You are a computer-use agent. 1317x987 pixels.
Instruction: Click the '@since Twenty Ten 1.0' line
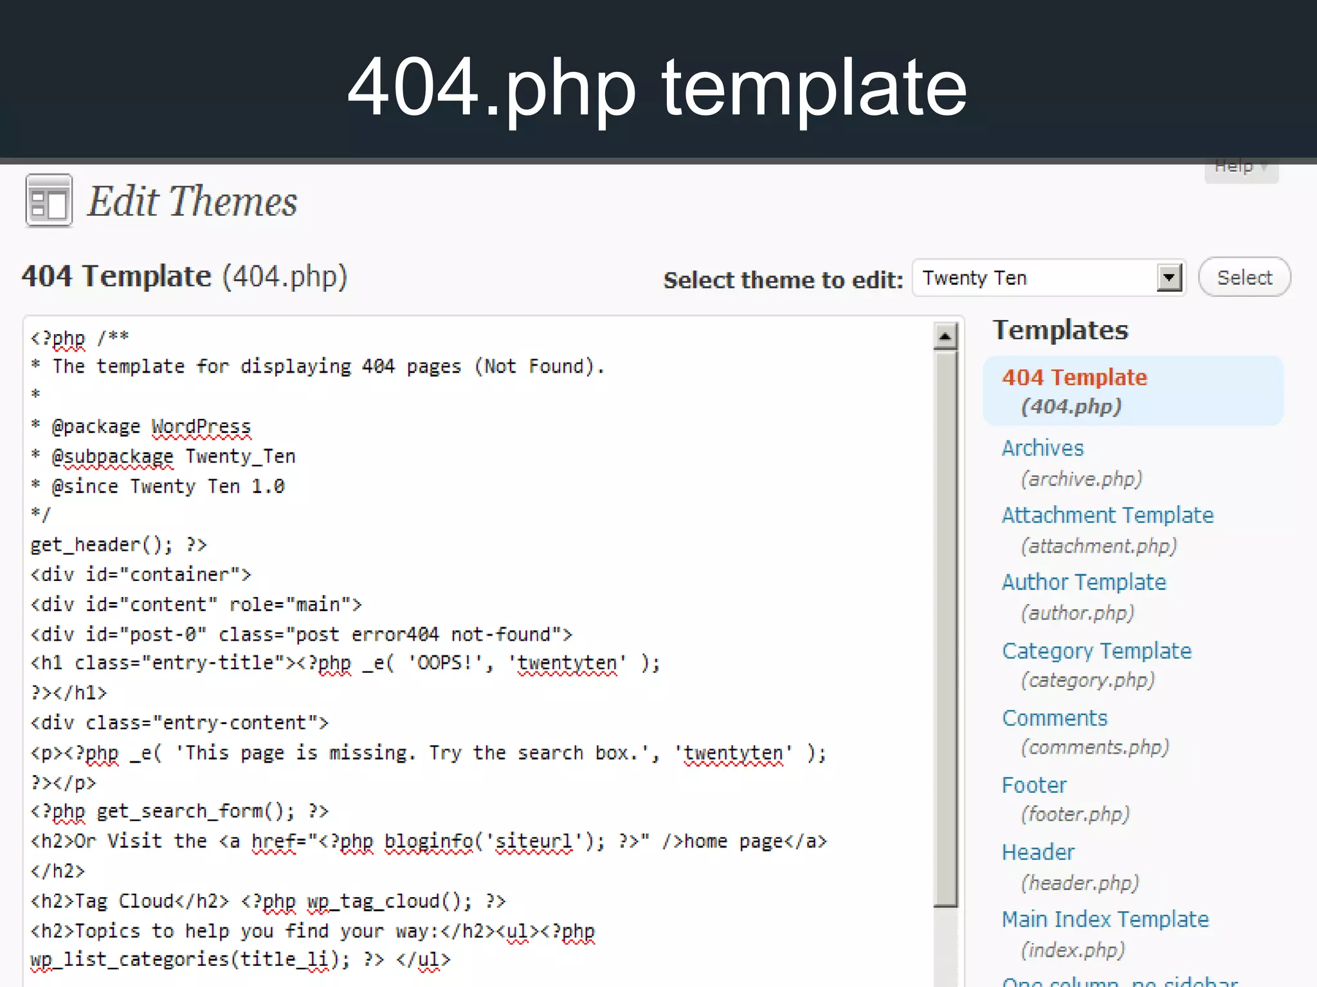click(x=158, y=486)
